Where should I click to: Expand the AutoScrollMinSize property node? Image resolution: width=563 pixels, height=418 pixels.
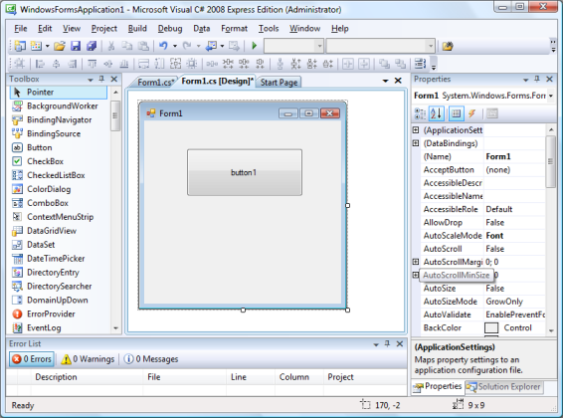tap(416, 275)
